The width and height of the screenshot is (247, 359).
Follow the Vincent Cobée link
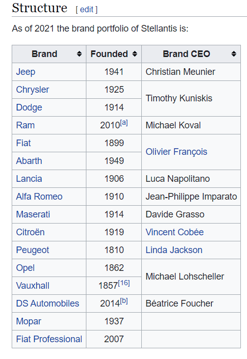coord(174,232)
